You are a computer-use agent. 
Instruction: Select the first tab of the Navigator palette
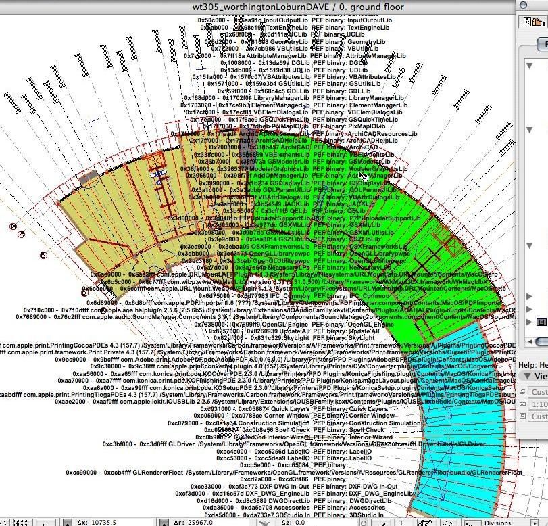[543, 44]
